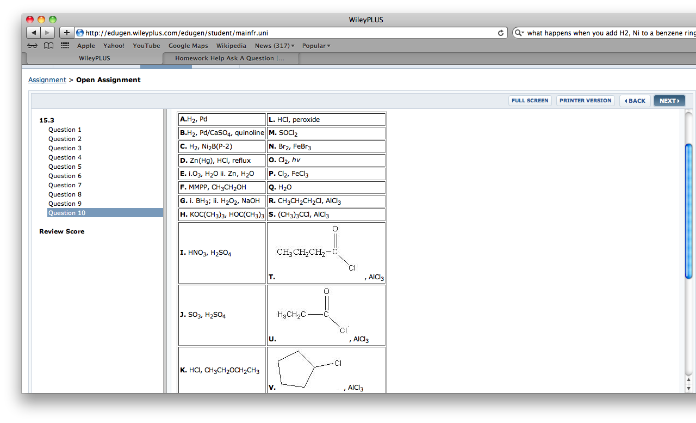Click inside the address bar field
Viewport: 696px width, 423px height.
(x=272, y=33)
